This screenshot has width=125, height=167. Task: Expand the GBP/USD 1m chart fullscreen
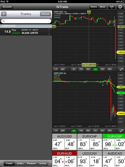(x=121, y=69)
